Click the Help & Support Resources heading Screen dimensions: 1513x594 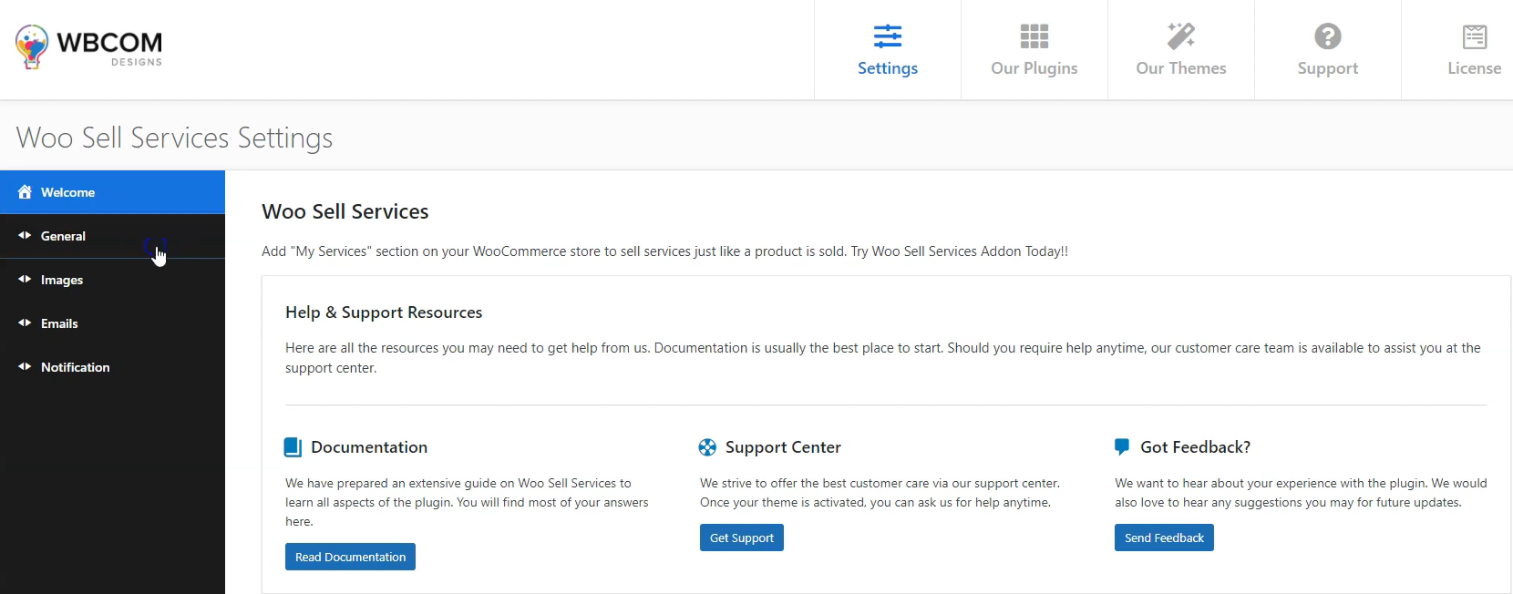pyautogui.click(x=384, y=312)
